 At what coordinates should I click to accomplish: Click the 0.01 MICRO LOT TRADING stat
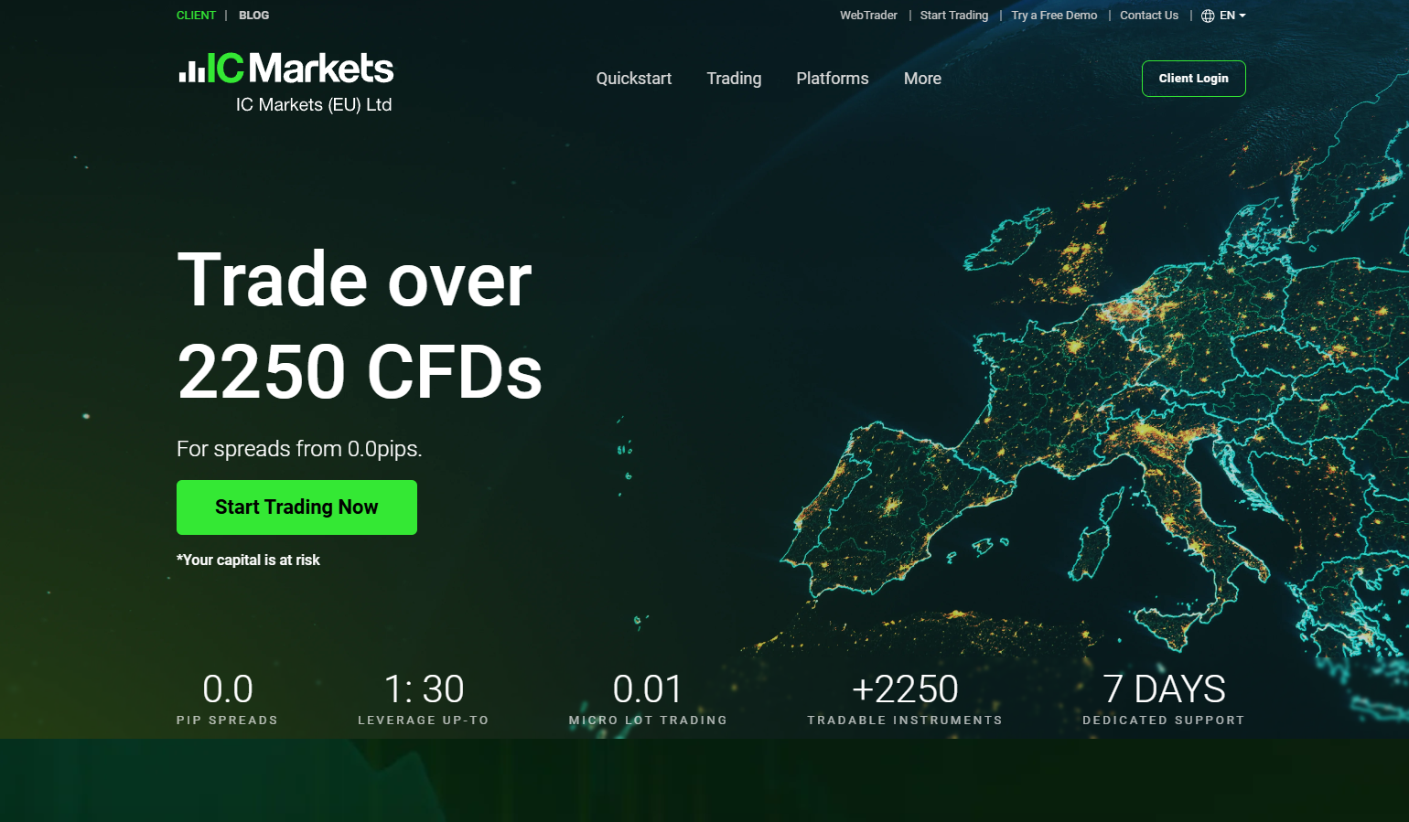coord(648,699)
